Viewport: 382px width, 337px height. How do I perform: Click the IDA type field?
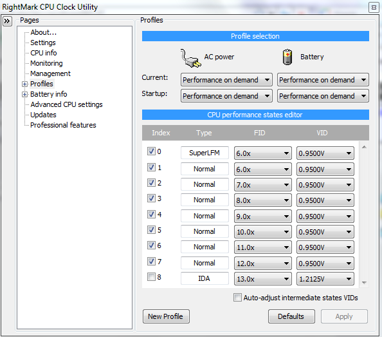tap(205, 278)
